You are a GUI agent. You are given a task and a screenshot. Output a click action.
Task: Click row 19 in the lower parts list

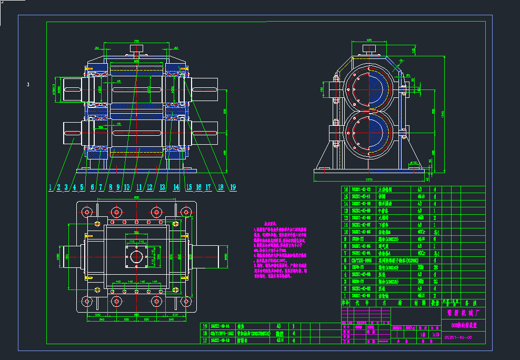(x=253, y=326)
